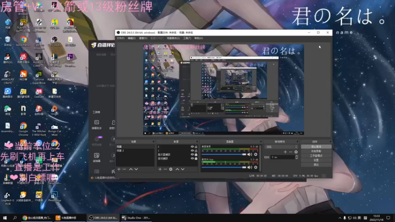The image size is (395, 222).
Task: Open the 淡出 transition dropdown
Action: click(x=281, y=147)
